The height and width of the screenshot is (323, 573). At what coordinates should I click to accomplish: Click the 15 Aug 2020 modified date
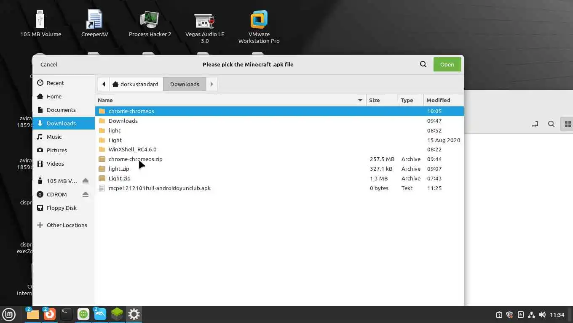(443, 140)
